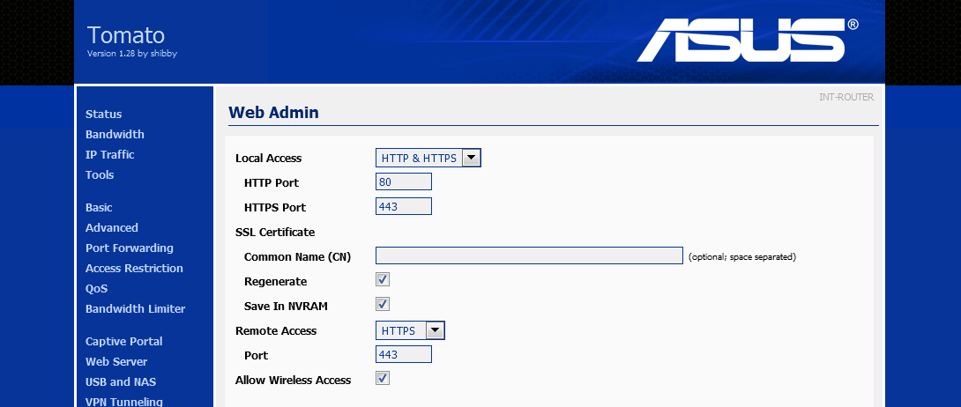
Task: Go to IP Traffic page
Action: tap(109, 155)
